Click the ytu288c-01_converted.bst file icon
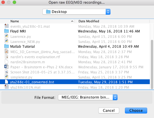 [6, 82]
